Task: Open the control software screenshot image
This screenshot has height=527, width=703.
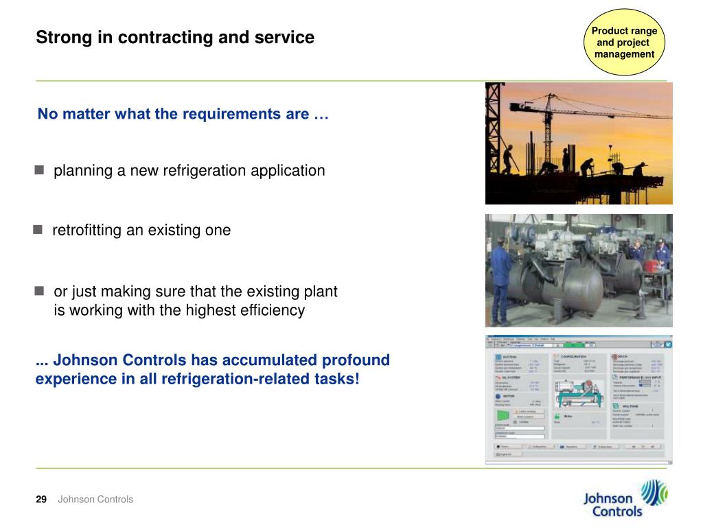Action: 579,400
